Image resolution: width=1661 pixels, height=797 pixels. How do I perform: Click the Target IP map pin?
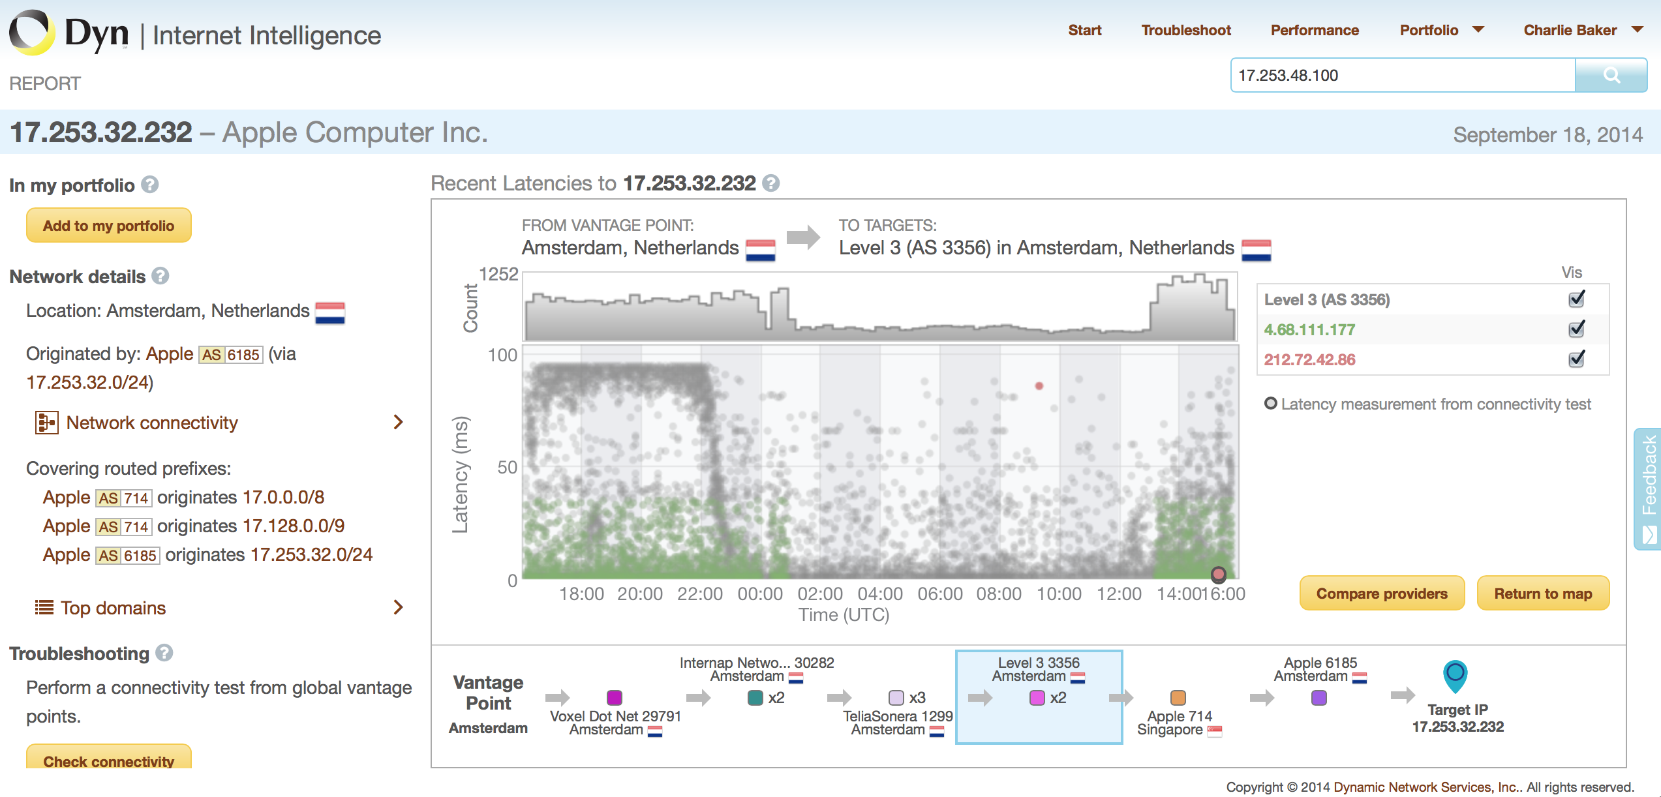point(1455,676)
